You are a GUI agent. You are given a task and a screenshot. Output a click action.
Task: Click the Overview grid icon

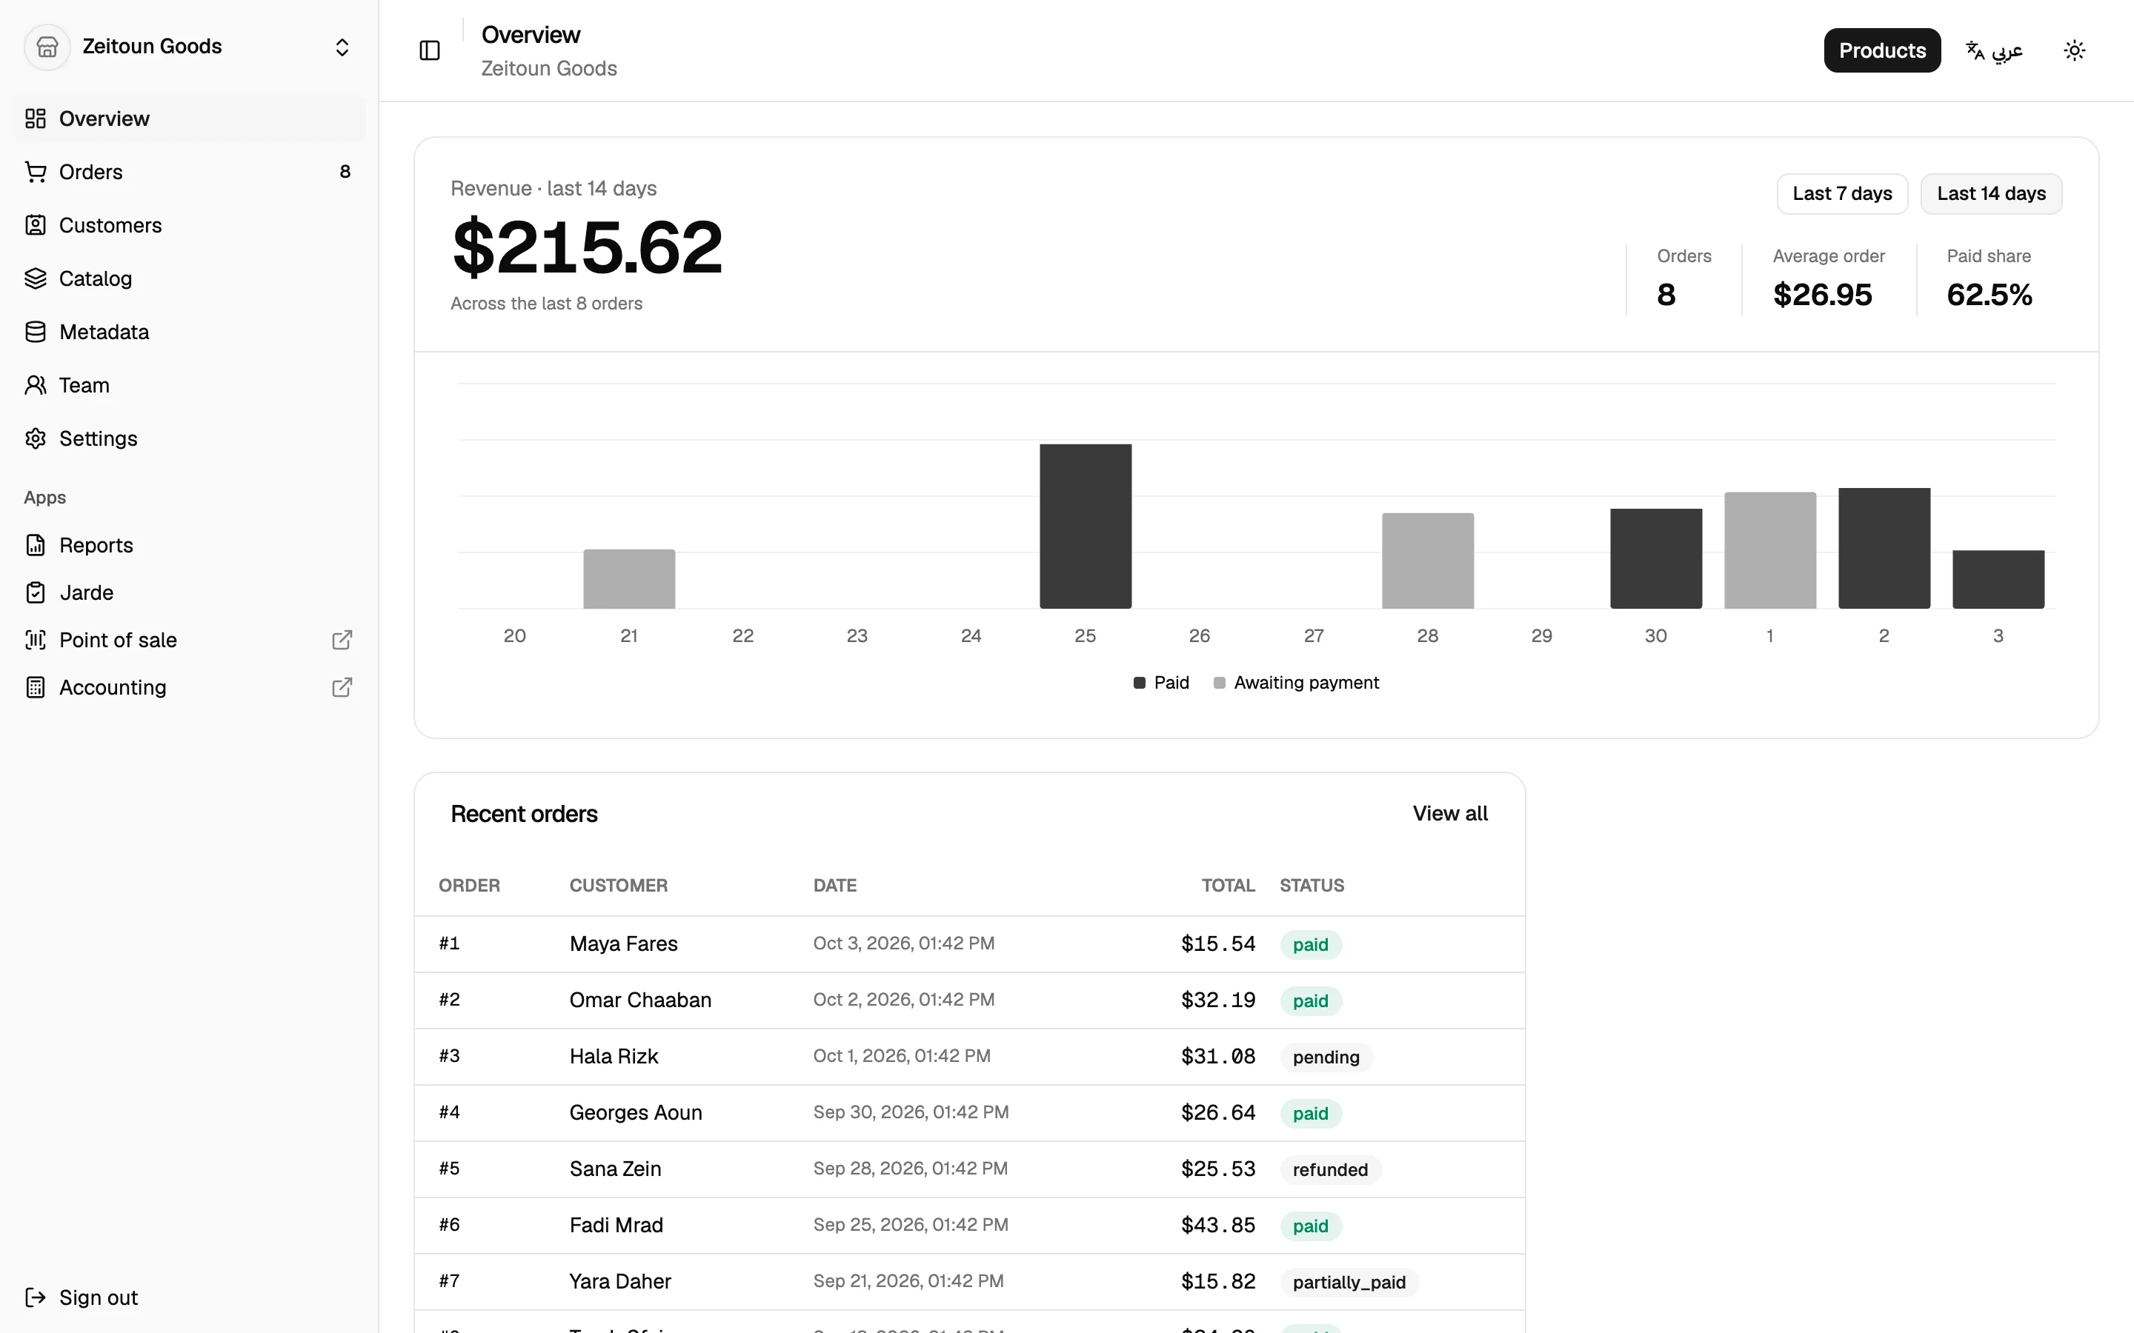click(x=36, y=118)
